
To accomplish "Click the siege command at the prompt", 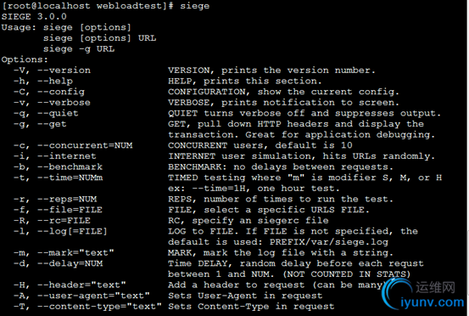I will pyautogui.click(x=195, y=6).
